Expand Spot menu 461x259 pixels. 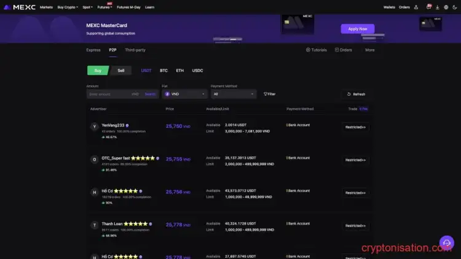pyautogui.click(x=88, y=7)
